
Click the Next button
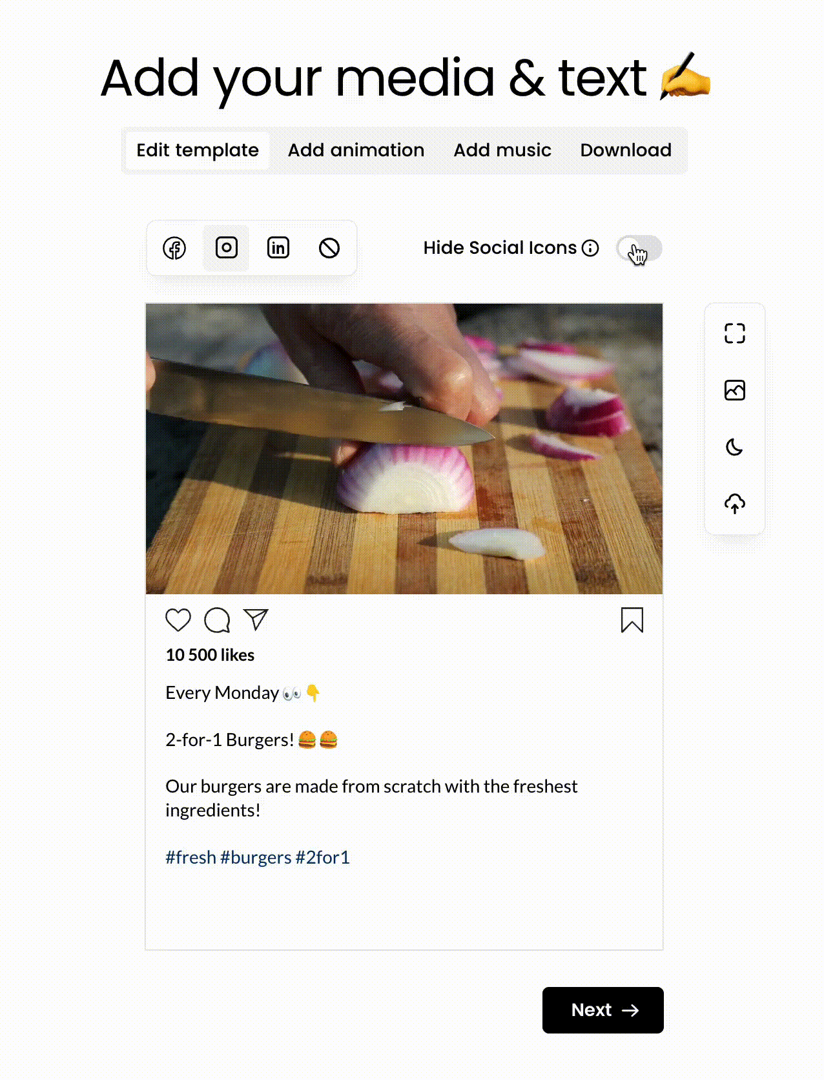point(603,1010)
